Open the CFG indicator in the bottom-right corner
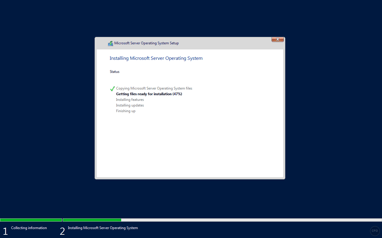 tap(375, 231)
